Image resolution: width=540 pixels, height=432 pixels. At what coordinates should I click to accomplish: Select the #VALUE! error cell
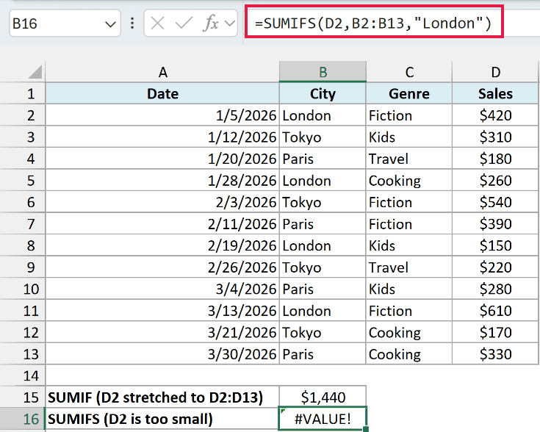point(323,419)
